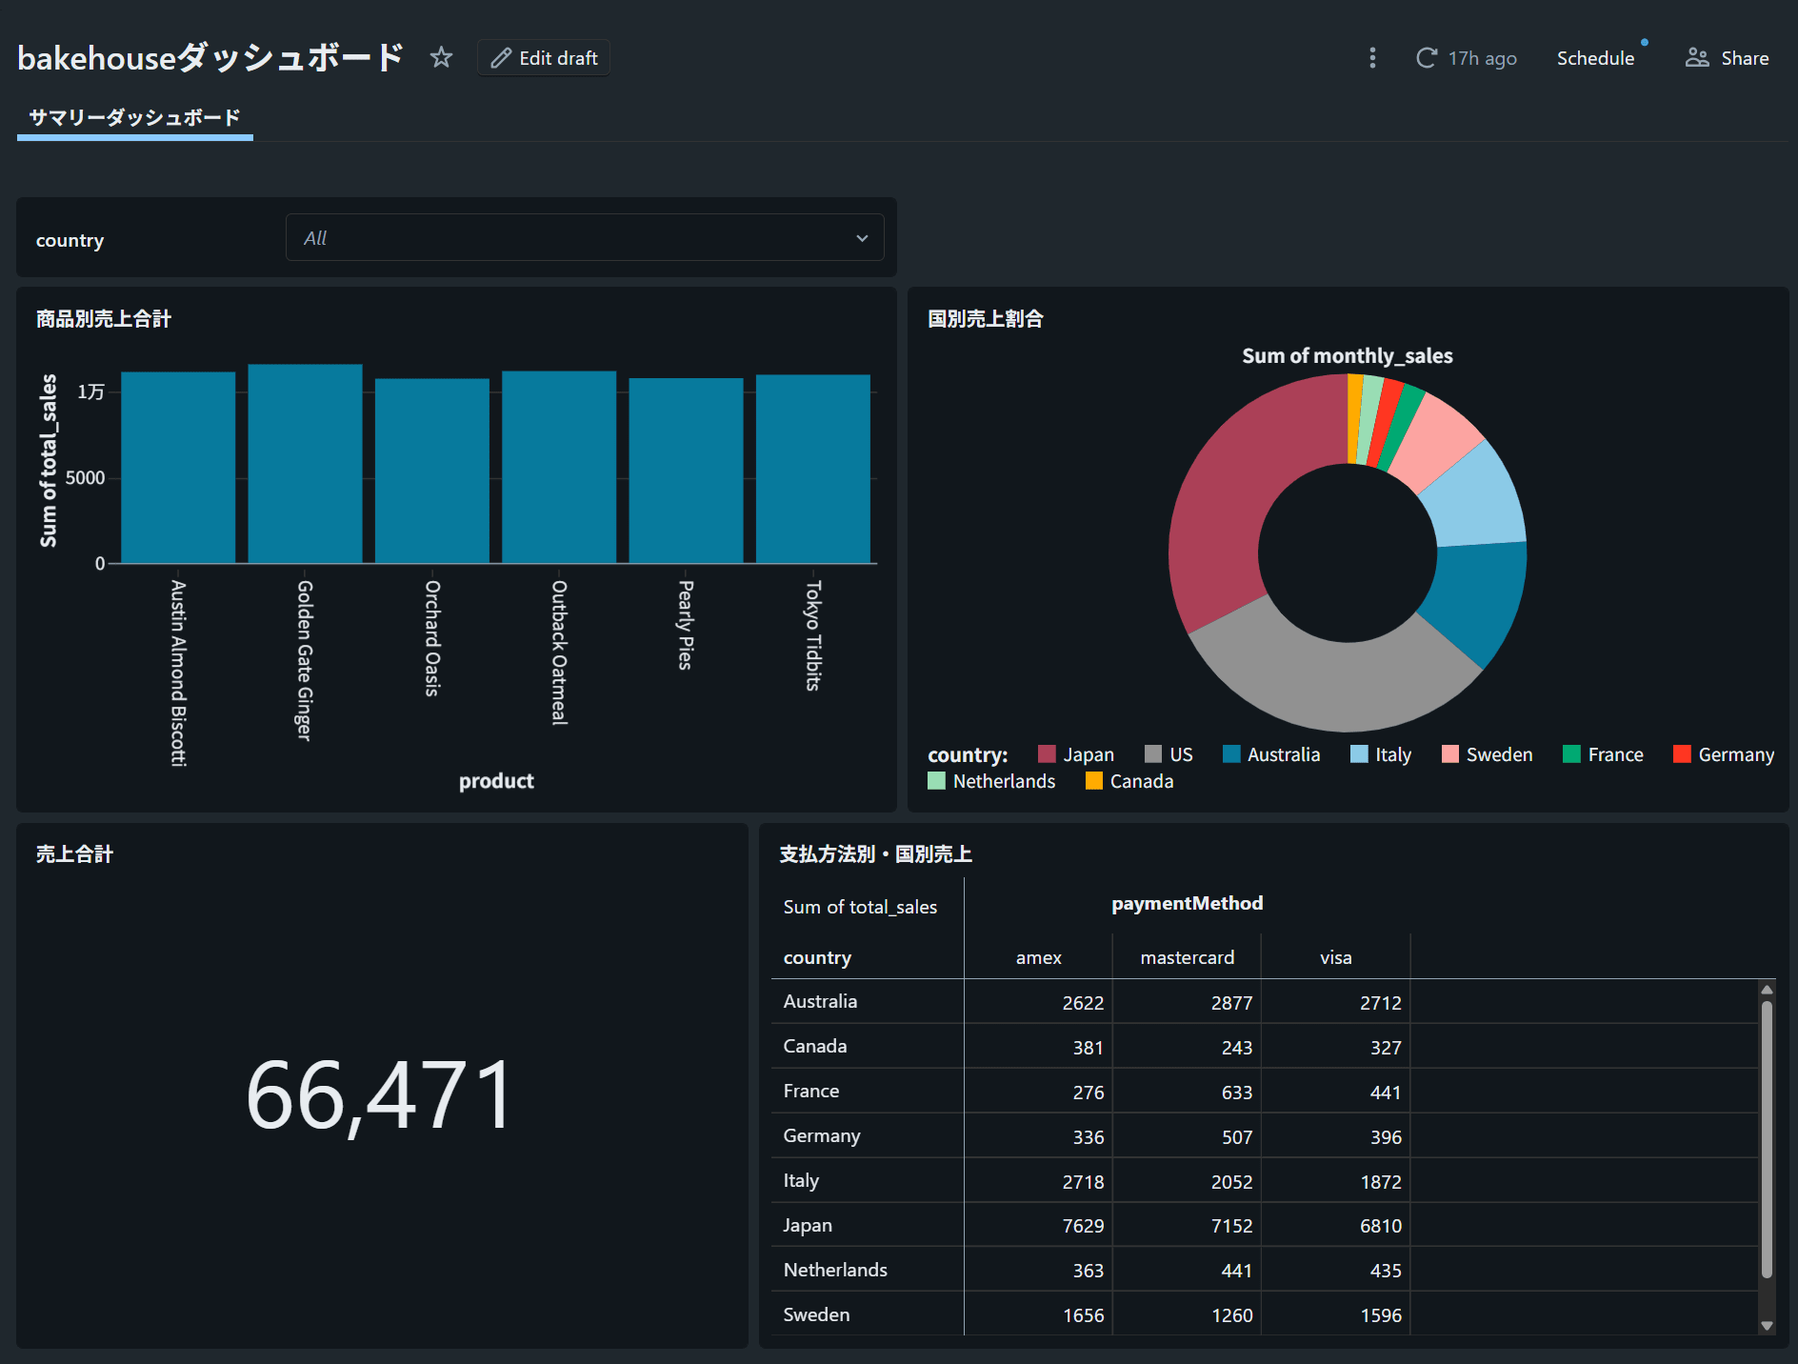1798x1364 pixels.
Task: Click the pencil icon in Edit draft
Action: click(x=501, y=58)
